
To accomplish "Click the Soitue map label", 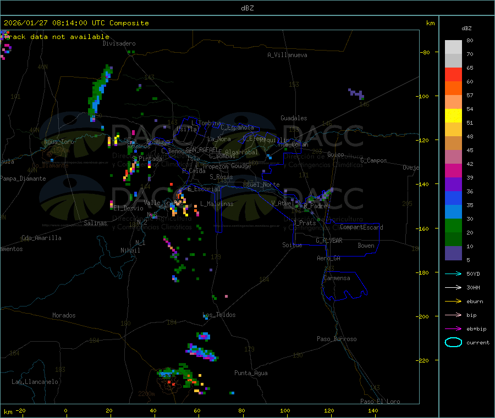I will click(x=292, y=245).
